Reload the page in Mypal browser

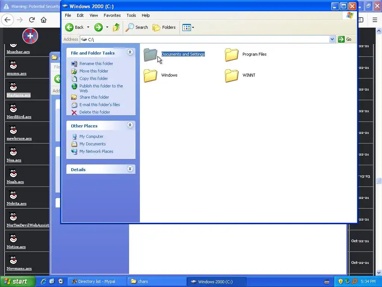coord(32,20)
